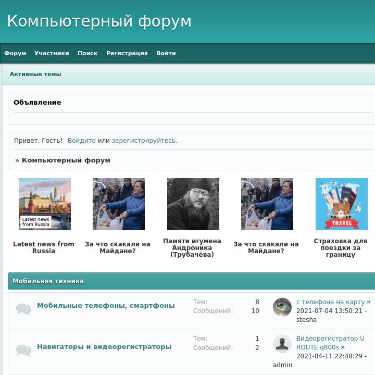Click the Войдите login link
Image resolution: width=375 pixels, height=375 pixels.
point(82,141)
